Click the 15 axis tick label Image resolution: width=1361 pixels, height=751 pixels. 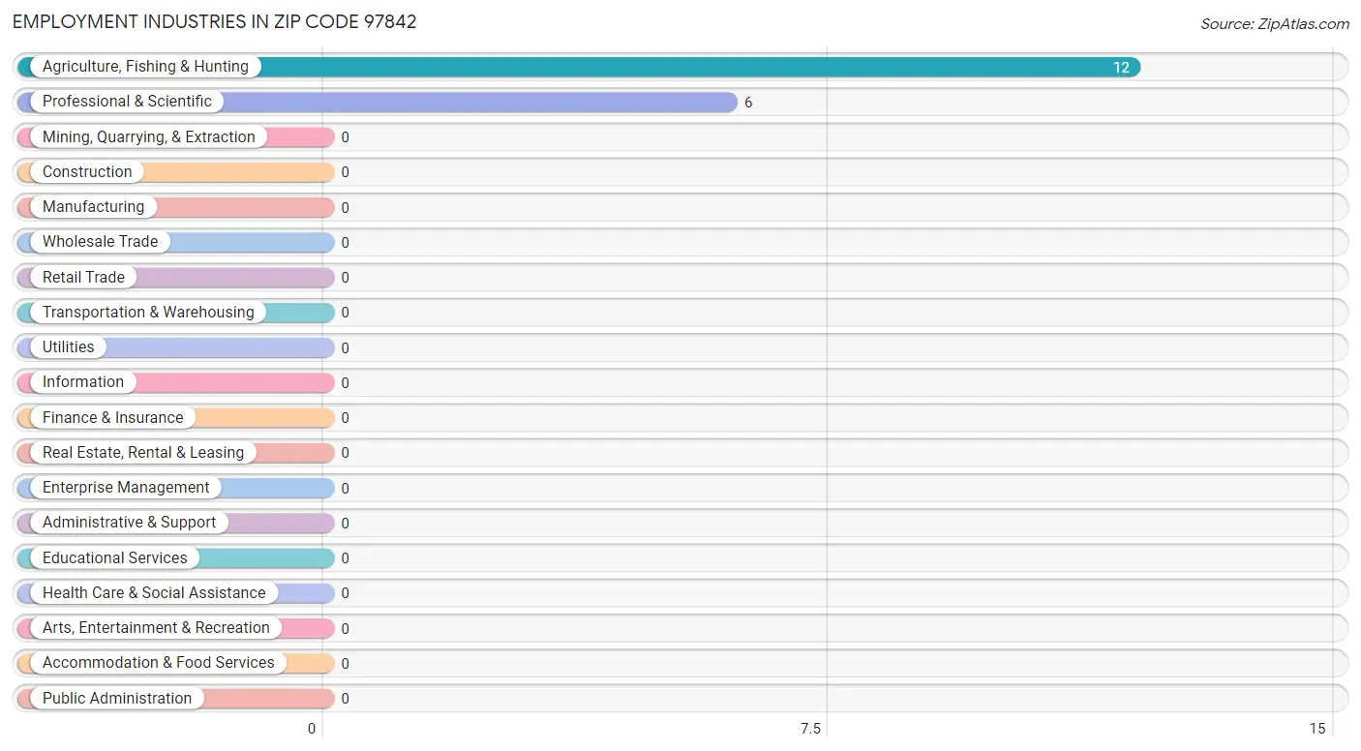[1317, 729]
